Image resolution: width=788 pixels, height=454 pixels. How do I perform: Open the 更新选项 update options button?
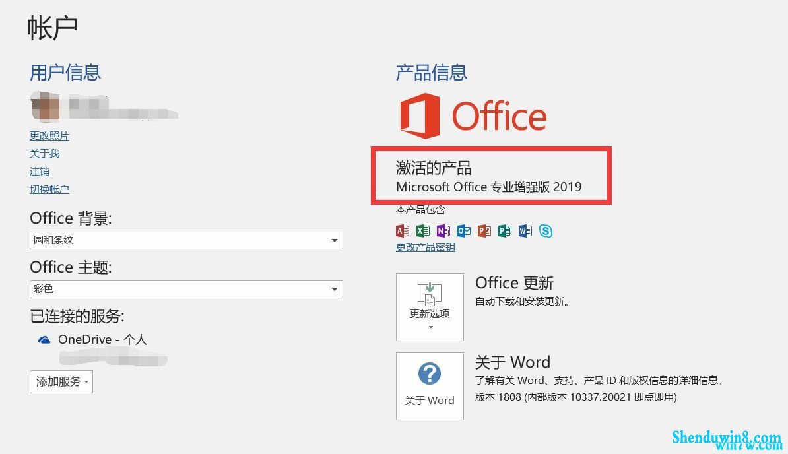coord(430,307)
